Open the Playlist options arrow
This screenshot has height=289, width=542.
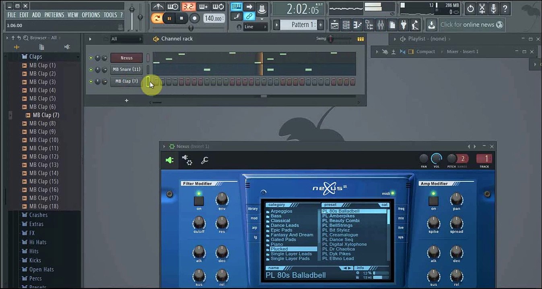coord(394,39)
